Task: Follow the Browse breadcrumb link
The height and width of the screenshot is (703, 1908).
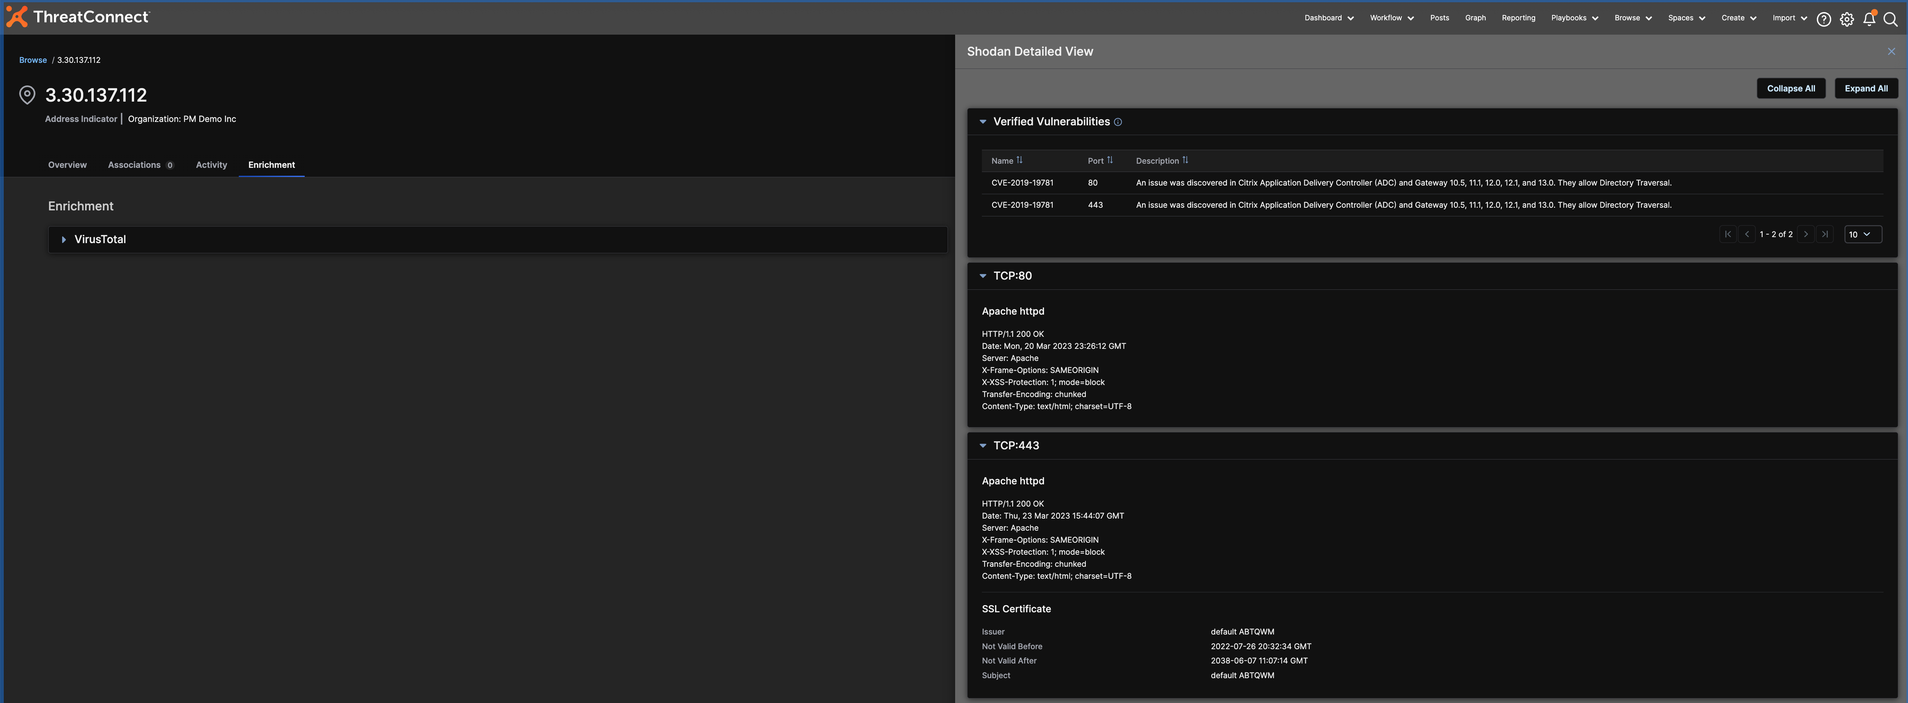Action: pyautogui.click(x=33, y=60)
